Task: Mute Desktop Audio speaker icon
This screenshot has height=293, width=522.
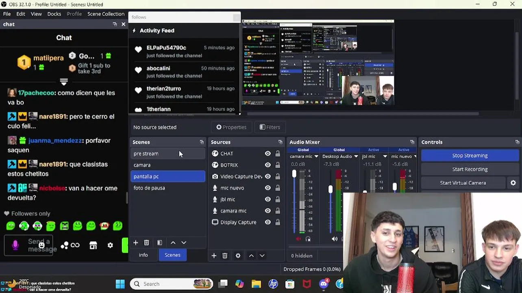Action: [335, 239]
